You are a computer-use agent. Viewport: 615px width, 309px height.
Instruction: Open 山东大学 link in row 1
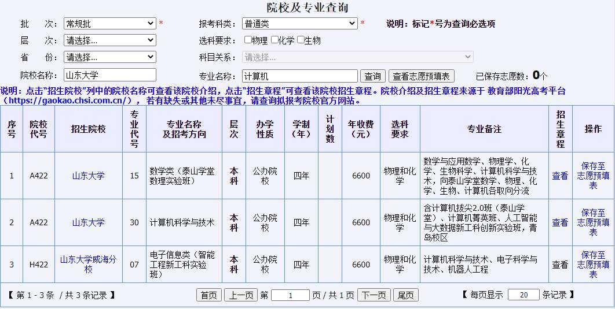pos(88,176)
